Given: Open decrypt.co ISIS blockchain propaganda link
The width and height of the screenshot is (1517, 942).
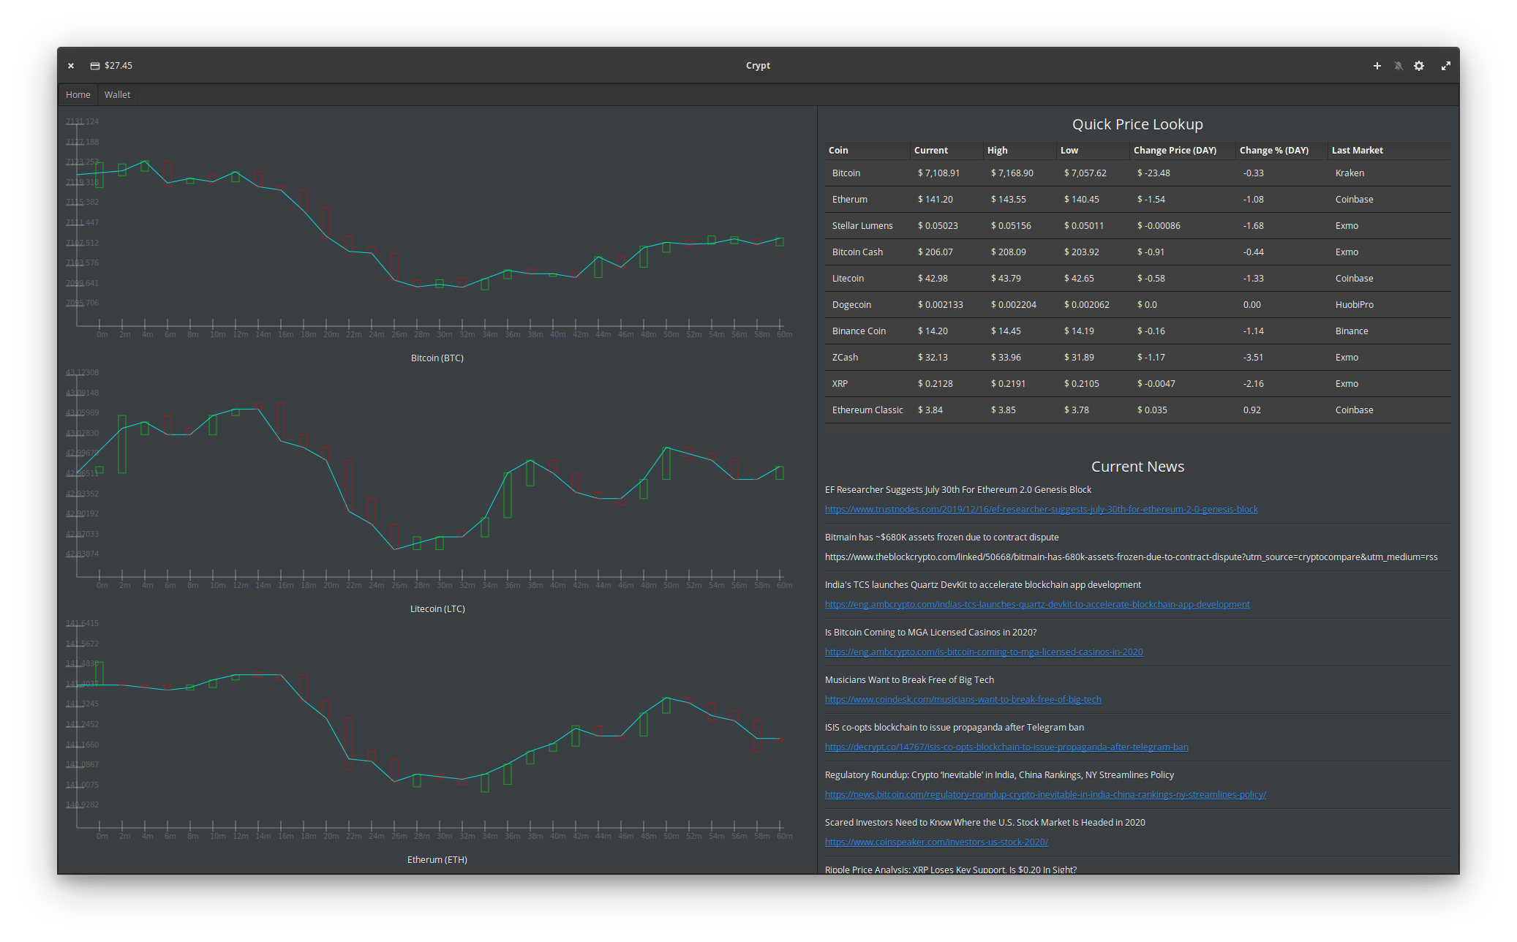Looking at the screenshot, I should point(1006,747).
